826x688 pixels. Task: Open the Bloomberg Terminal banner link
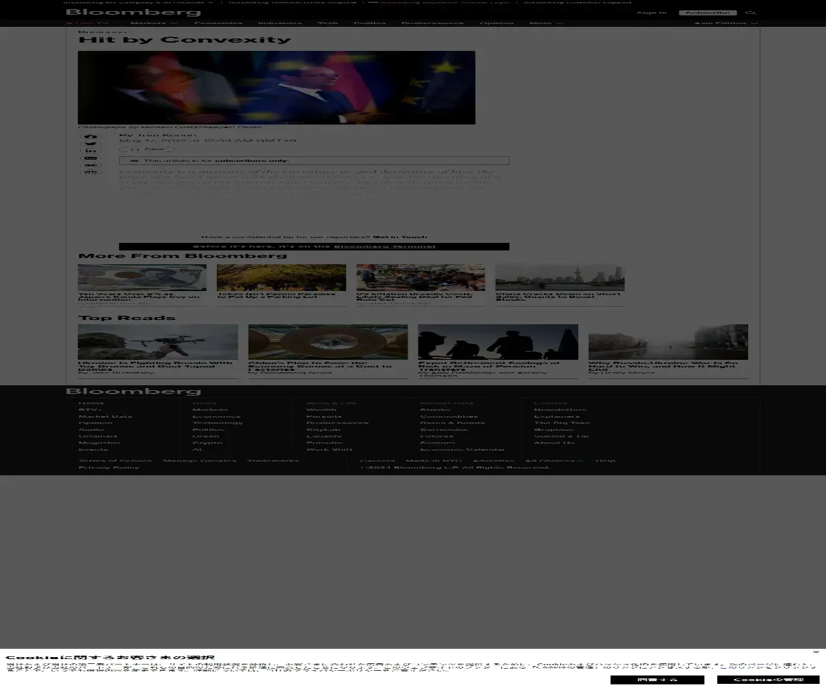[384, 246]
